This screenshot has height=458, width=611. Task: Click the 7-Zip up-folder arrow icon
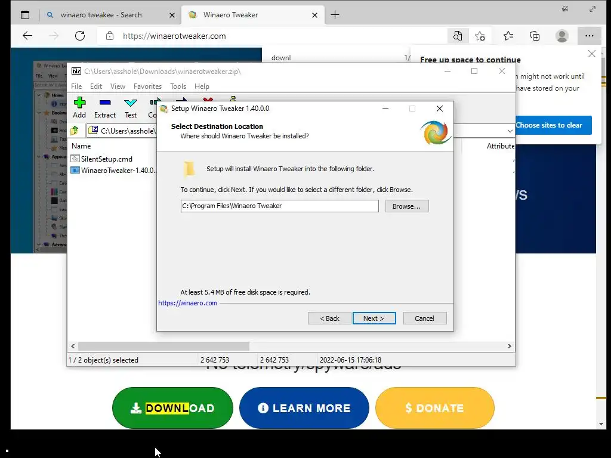[75, 131]
